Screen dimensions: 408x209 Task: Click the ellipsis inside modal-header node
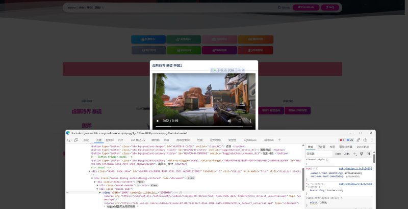pos(139,186)
